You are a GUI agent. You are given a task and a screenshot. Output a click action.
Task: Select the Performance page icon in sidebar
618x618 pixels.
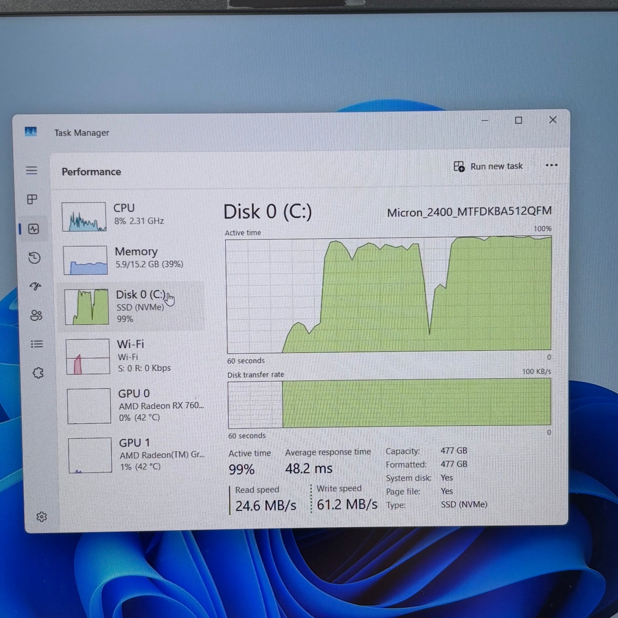coord(34,229)
